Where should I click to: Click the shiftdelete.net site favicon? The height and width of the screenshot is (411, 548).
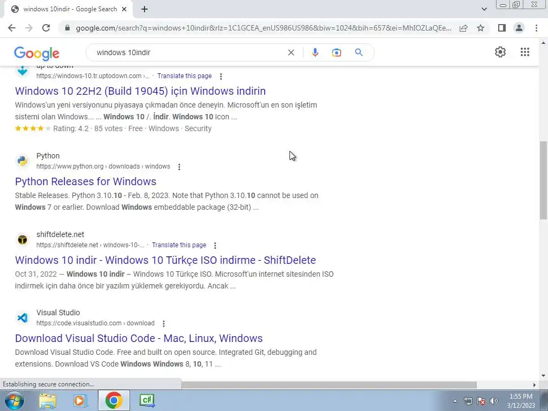[x=22, y=239]
